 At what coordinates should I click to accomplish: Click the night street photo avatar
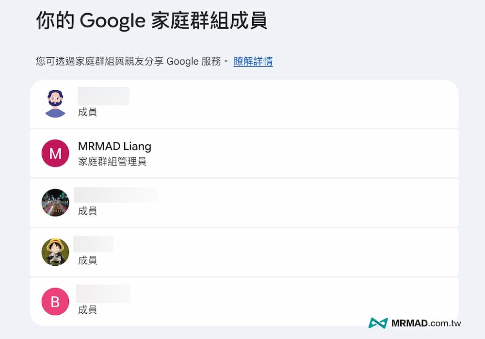[x=55, y=203]
